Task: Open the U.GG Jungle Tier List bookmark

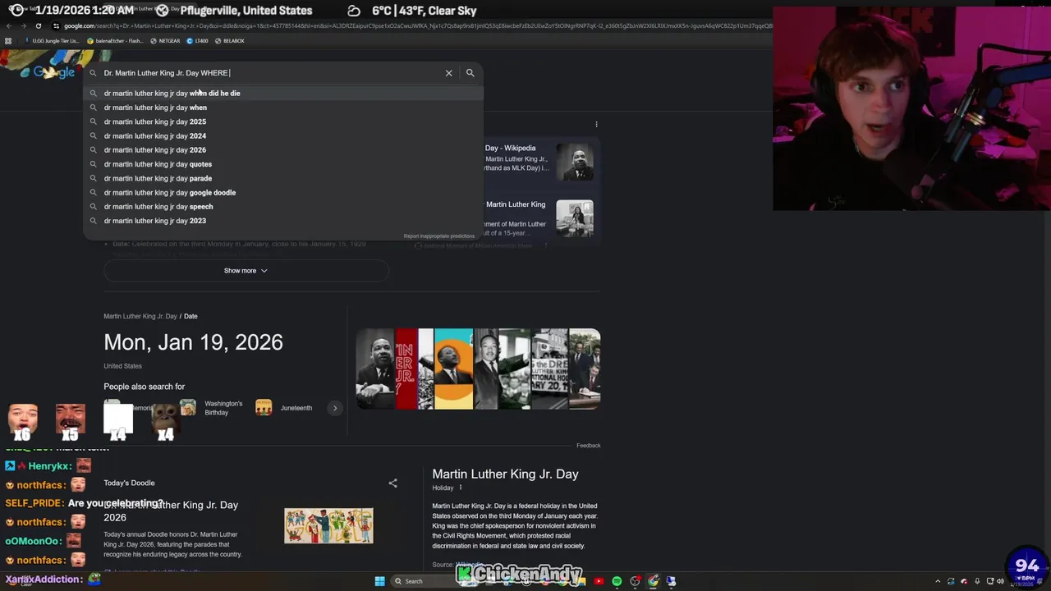Action: (x=53, y=40)
